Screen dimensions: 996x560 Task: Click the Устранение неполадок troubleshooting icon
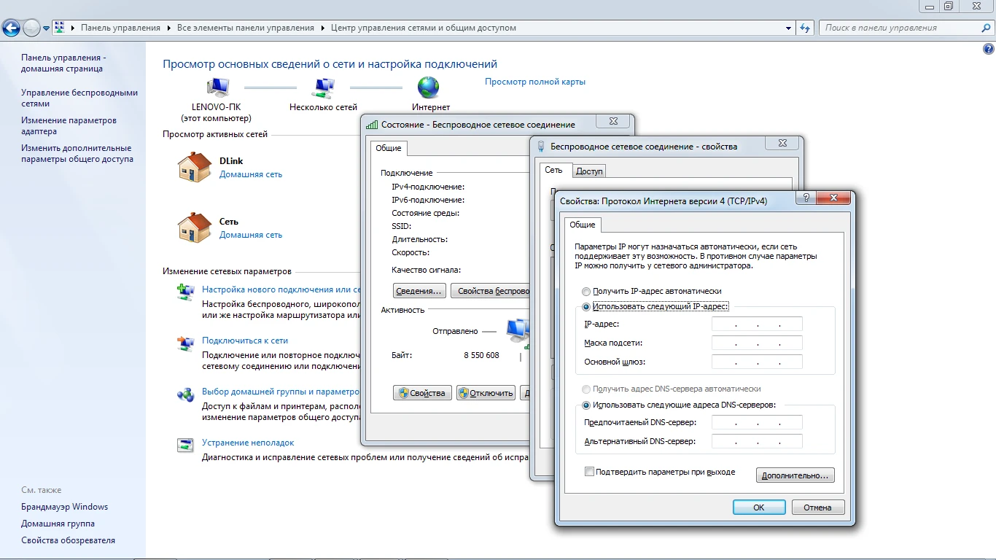pos(186,444)
